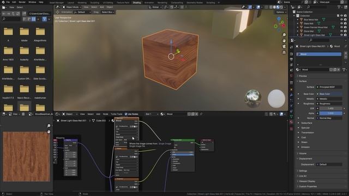This screenshot has width=349, height=196.
Task: Hide Stone Mat in outliner
Action: pyautogui.click(x=342, y=31)
